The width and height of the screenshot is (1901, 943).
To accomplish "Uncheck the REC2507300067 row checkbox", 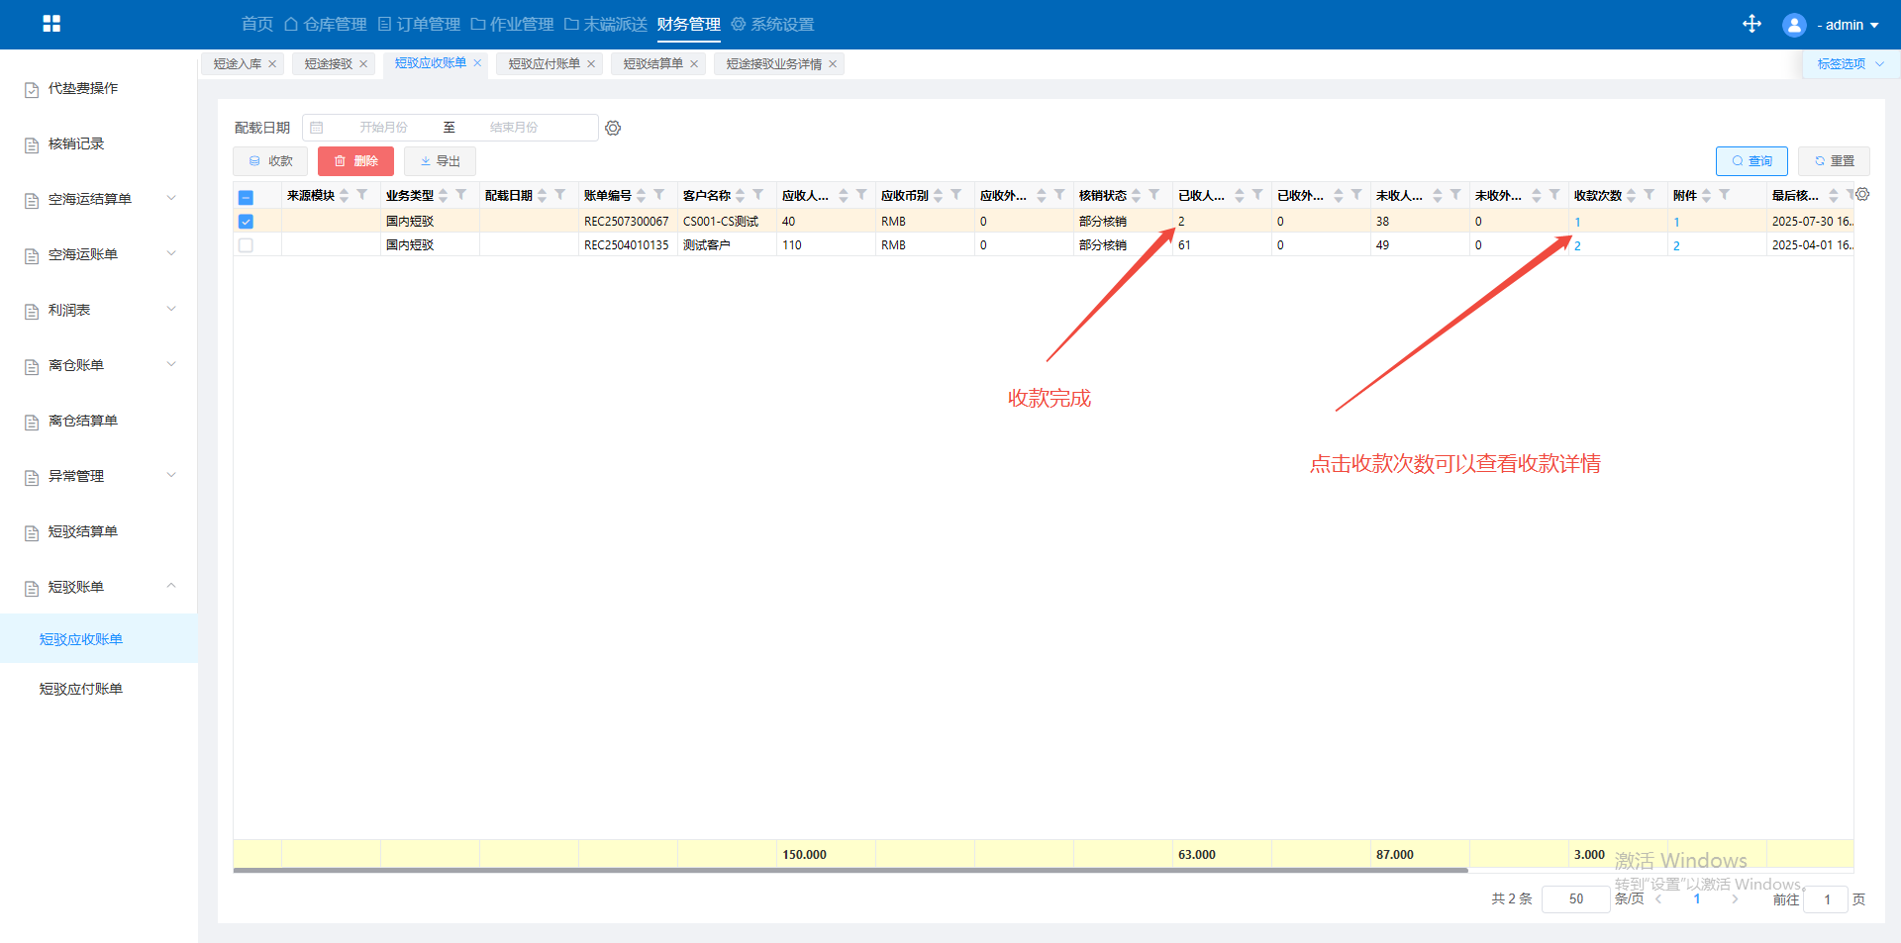I will coord(247,222).
